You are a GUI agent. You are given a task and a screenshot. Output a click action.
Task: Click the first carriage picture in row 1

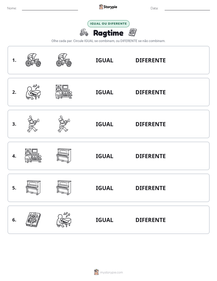pos(33,60)
